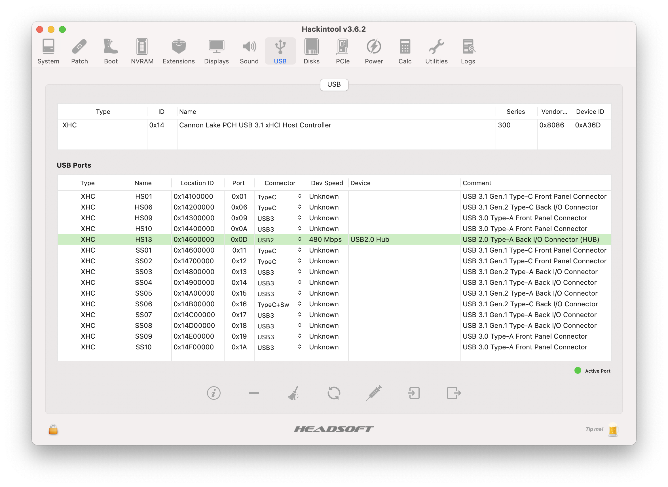This screenshot has width=668, height=487.
Task: Open the Sound toolbar section
Action: (249, 52)
